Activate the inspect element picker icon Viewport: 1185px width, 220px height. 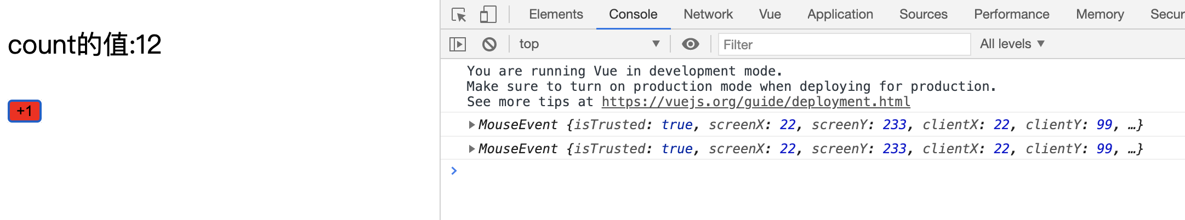(459, 14)
